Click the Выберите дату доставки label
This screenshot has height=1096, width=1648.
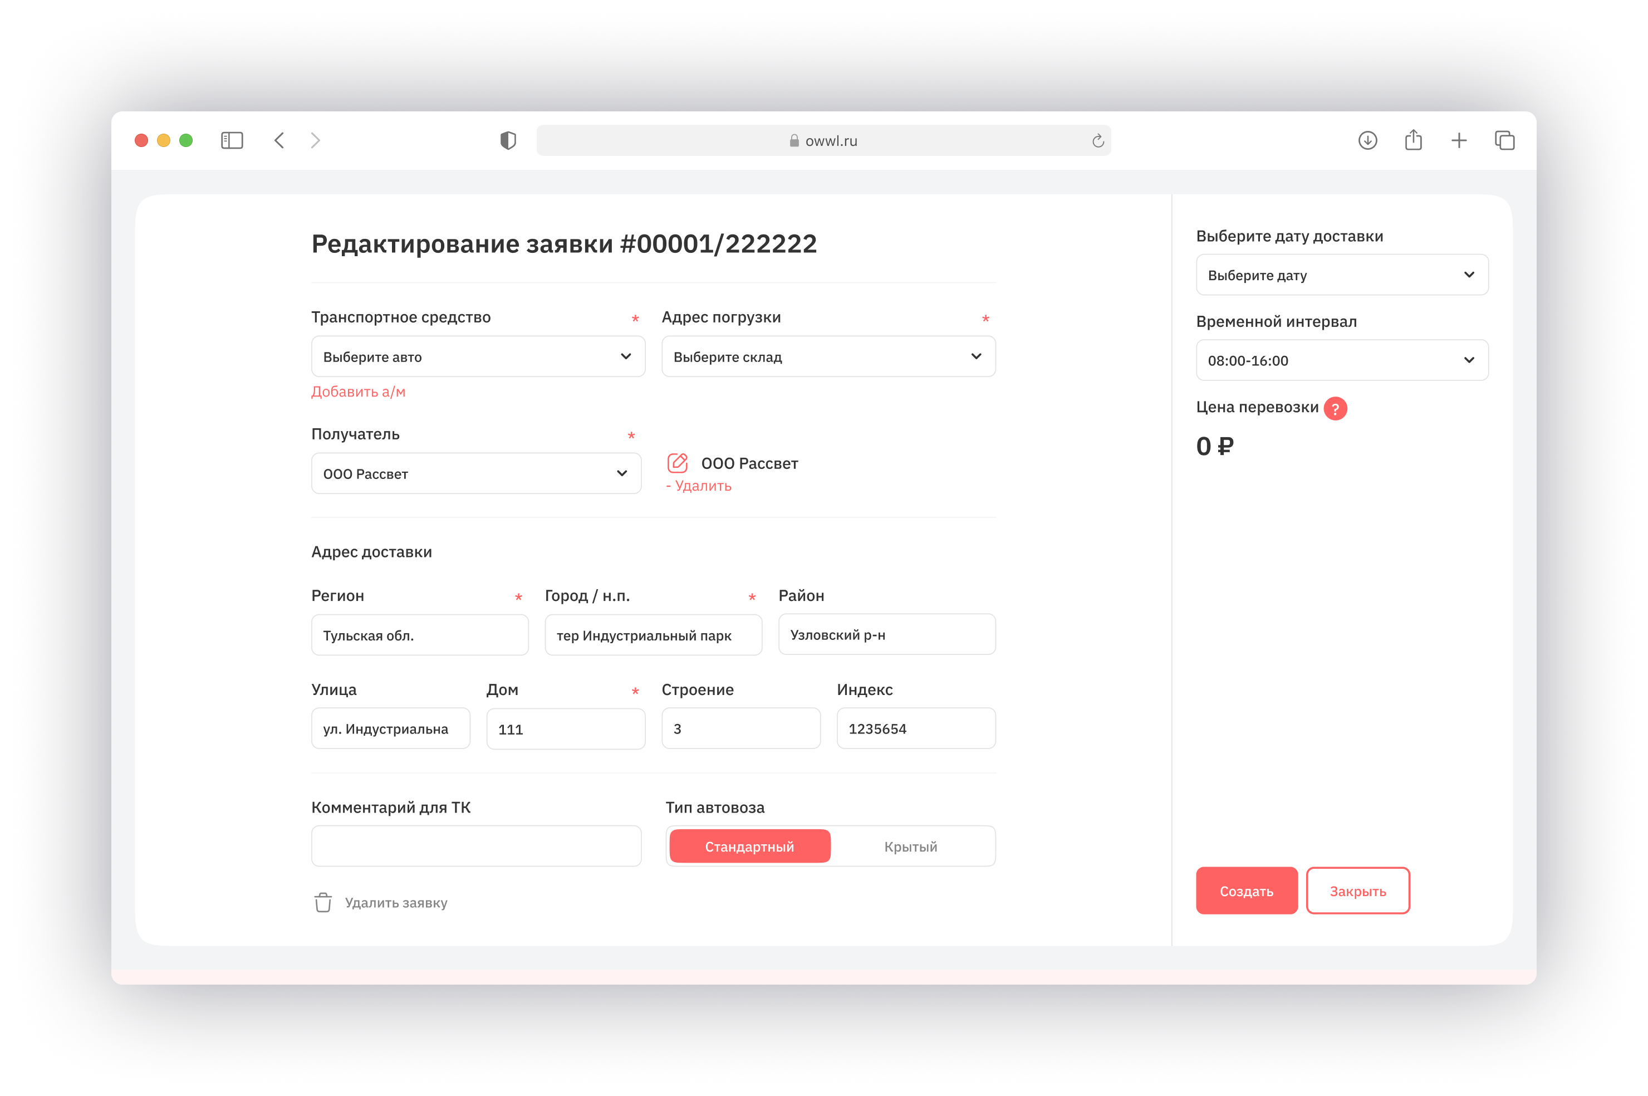point(1289,236)
